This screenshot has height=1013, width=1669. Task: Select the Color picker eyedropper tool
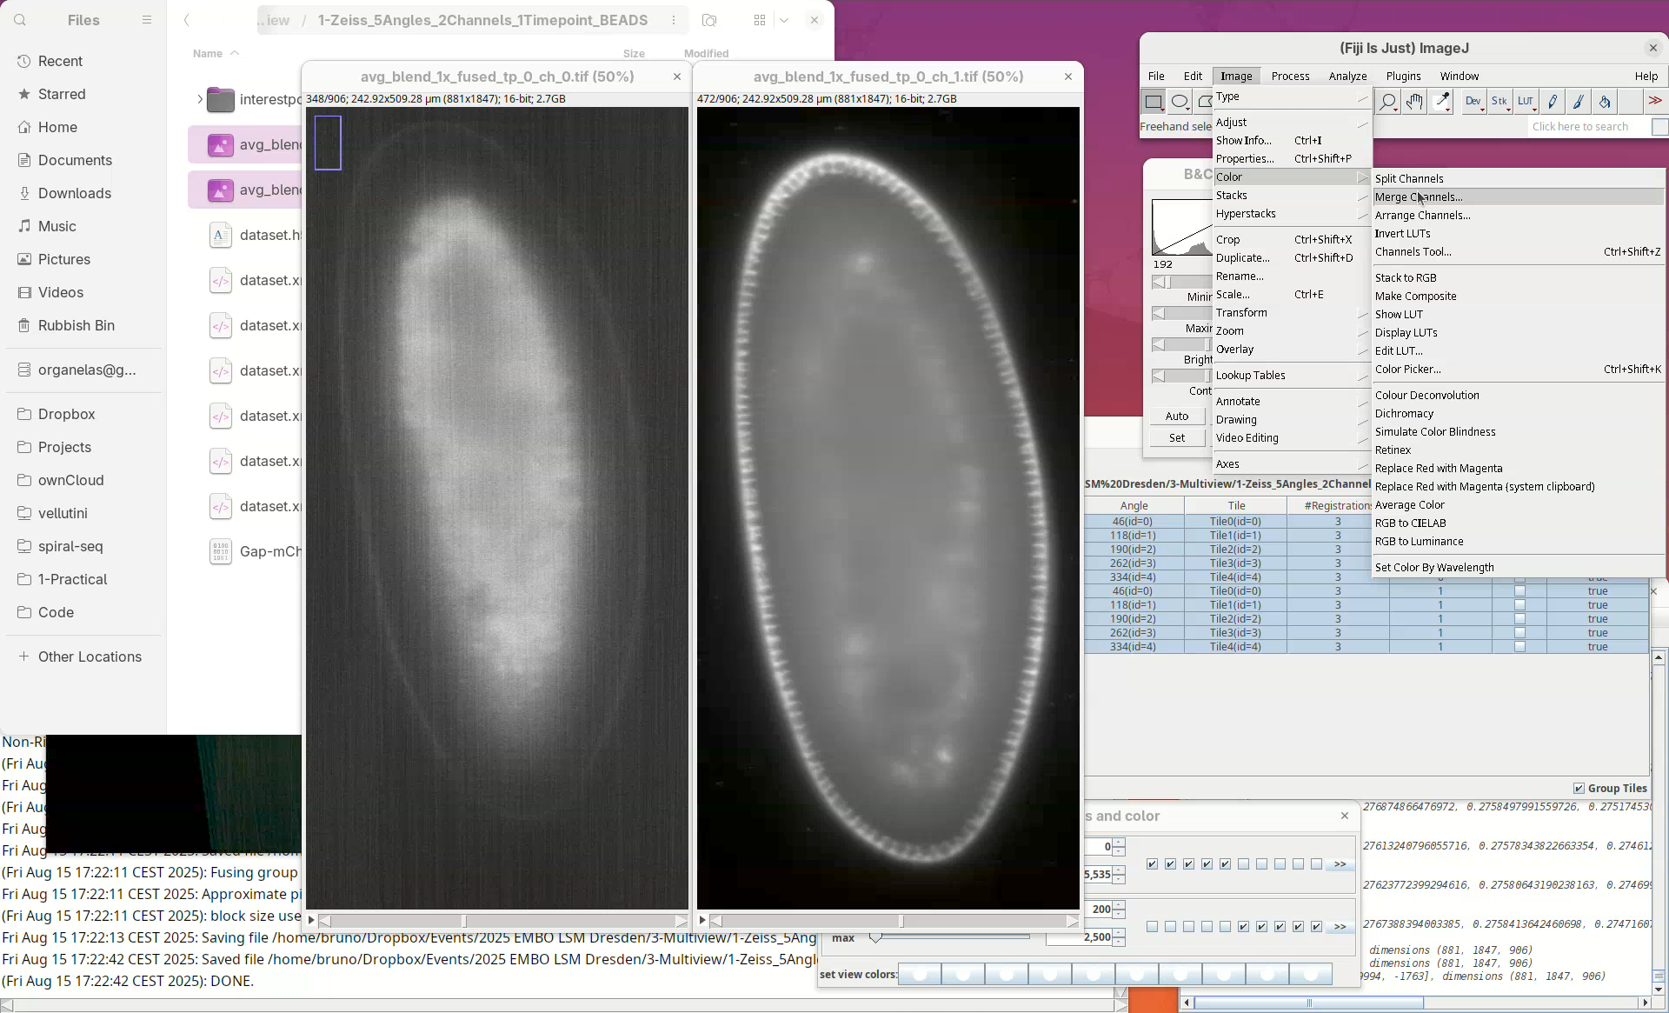coord(1442,102)
